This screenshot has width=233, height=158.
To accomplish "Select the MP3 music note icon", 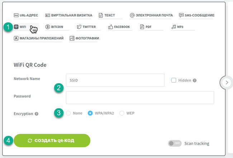I will click(x=173, y=27).
